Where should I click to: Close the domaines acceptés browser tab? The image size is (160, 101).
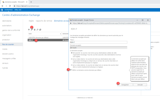[x=27, y=2]
